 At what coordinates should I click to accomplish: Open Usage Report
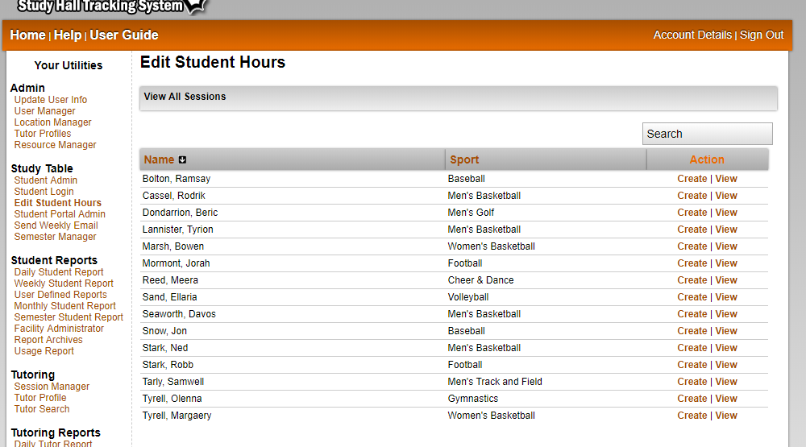pos(44,351)
